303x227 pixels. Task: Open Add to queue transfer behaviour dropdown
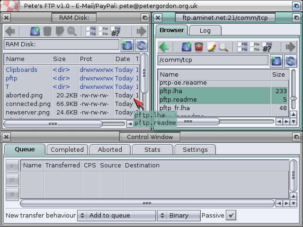click(x=117, y=216)
